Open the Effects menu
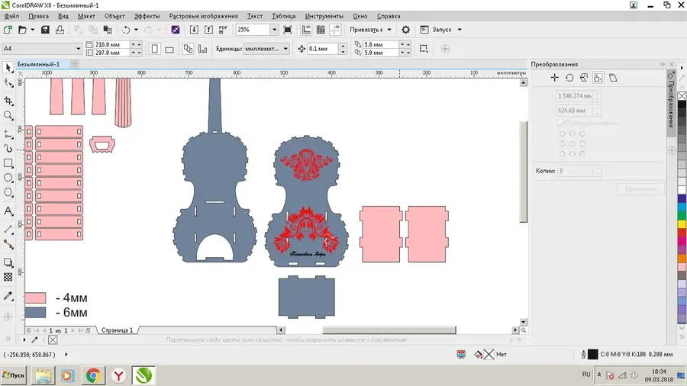The image size is (687, 386). pyautogui.click(x=147, y=16)
